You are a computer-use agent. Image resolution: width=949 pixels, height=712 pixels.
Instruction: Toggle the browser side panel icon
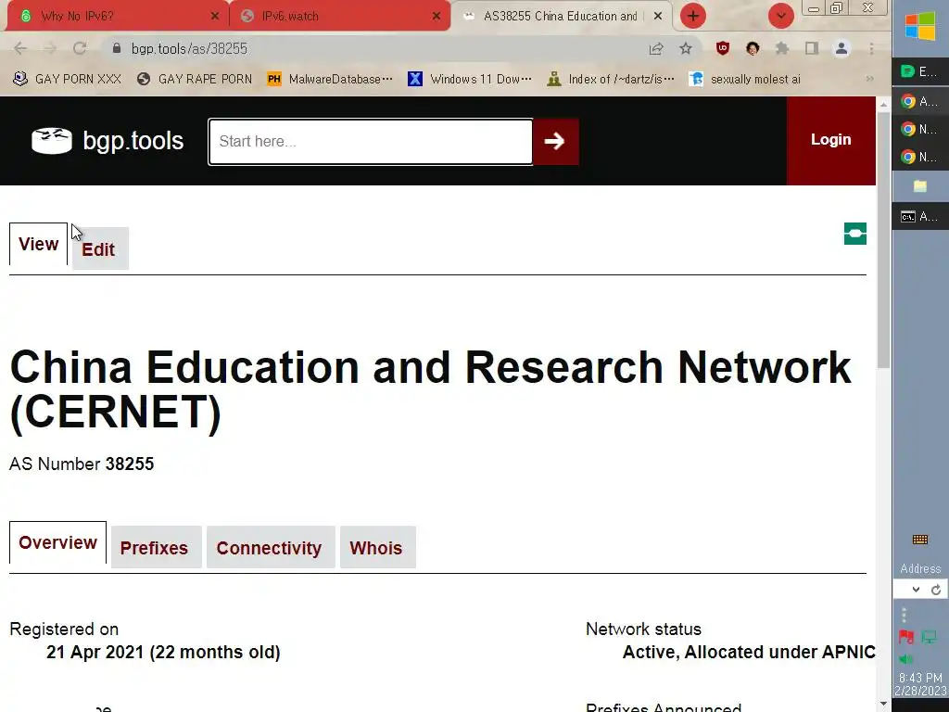tap(811, 48)
